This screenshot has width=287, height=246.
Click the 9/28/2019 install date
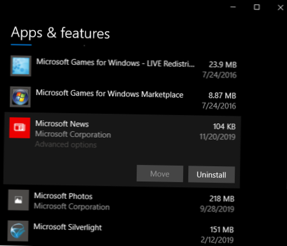(217, 209)
